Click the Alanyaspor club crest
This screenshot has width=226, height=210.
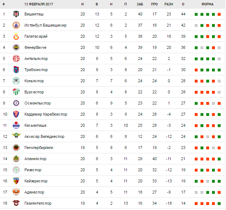point(16,159)
